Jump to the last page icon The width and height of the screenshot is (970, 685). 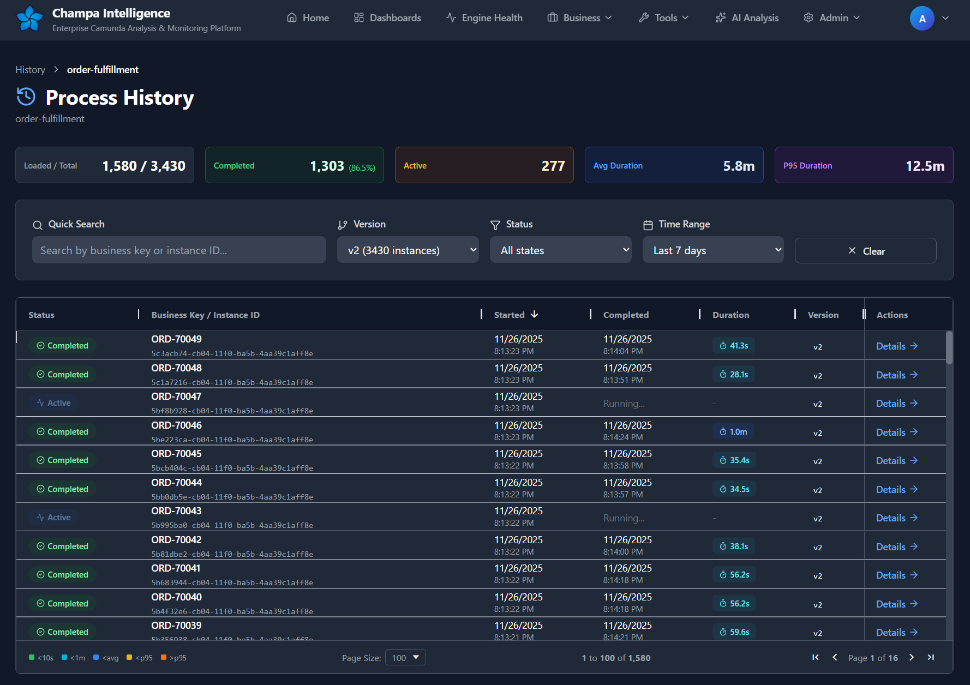[x=931, y=657]
